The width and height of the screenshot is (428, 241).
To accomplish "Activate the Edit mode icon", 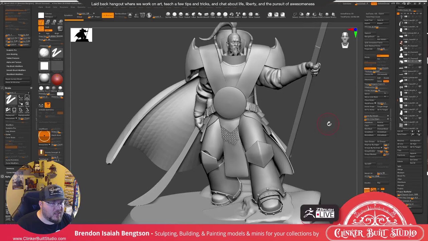I will (41, 22).
